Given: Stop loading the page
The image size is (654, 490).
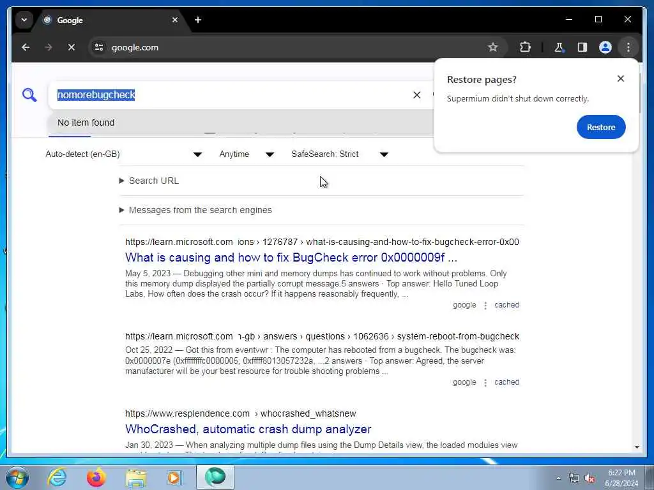Looking at the screenshot, I should coord(72,47).
